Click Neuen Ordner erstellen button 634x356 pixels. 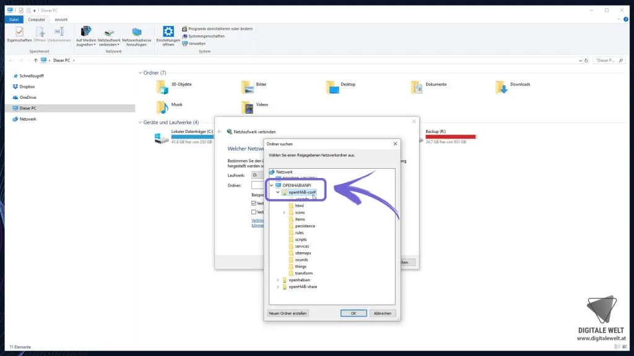287,313
